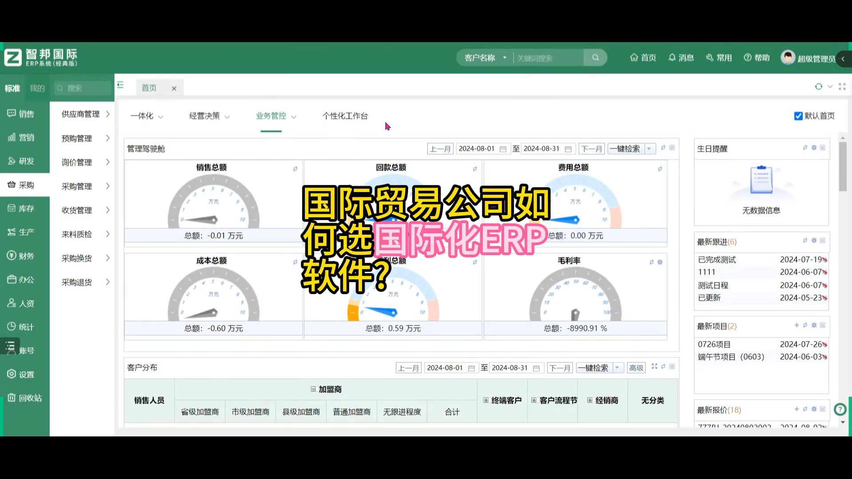Image resolution: width=852 pixels, height=479 pixels.
Task: Open the 办公 sidebar module
Action: coord(21,279)
